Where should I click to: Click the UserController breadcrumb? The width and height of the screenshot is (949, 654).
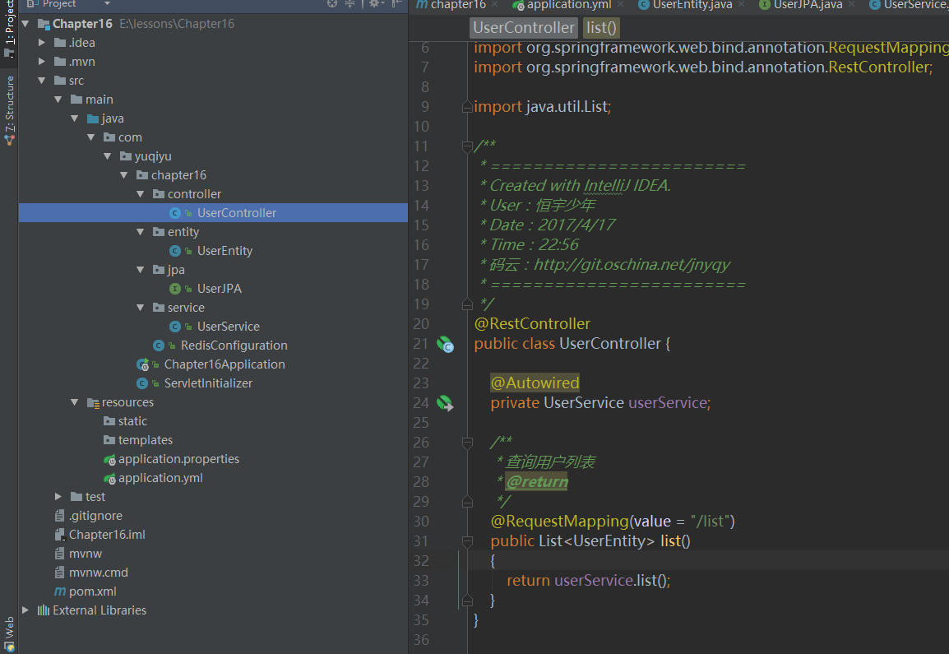pyautogui.click(x=523, y=28)
